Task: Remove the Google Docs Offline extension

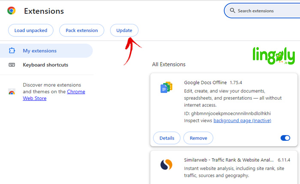Action: tap(198, 138)
